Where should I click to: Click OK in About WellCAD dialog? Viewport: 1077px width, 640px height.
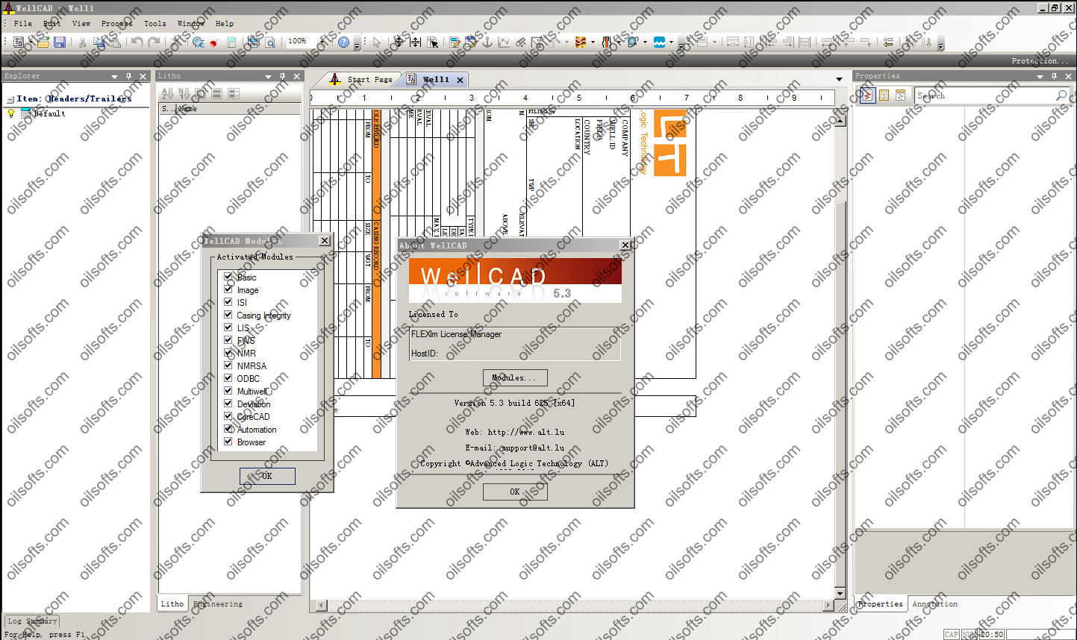click(x=515, y=492)
